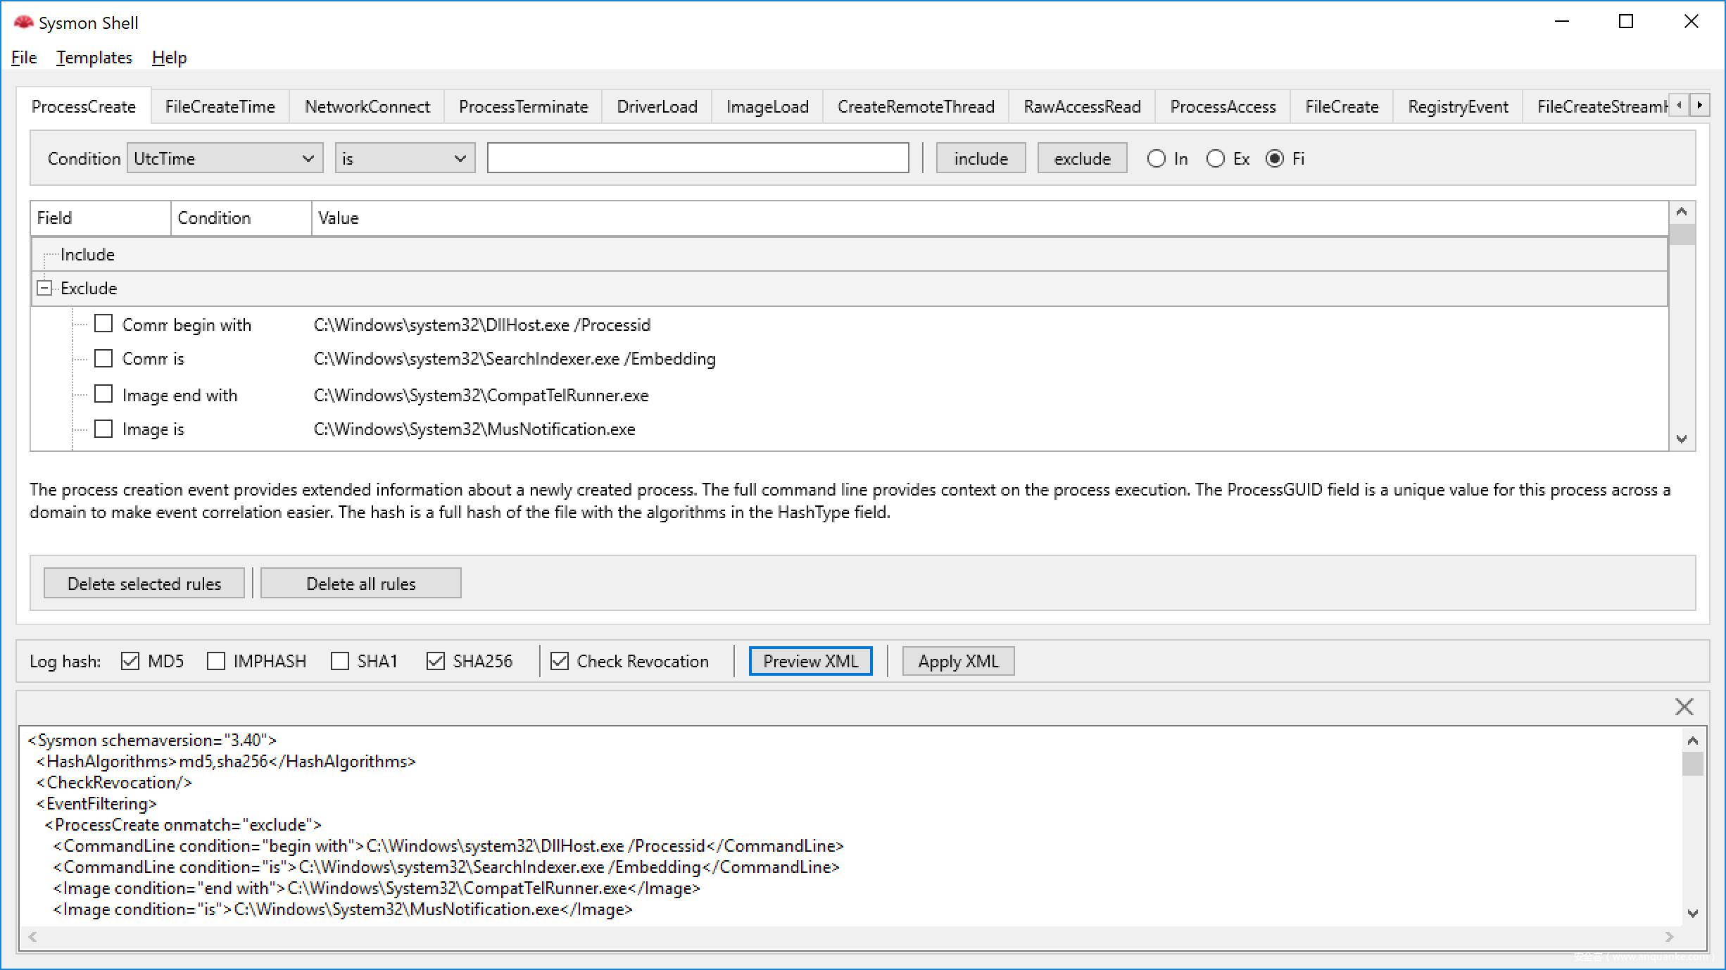Image resolution: width=1726 pixels, height=970 pixels.
Task: Click Delete all rules button
Action: tap(360, 584)
